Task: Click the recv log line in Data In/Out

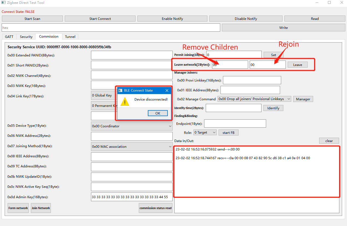Action: tap(243, 158)
